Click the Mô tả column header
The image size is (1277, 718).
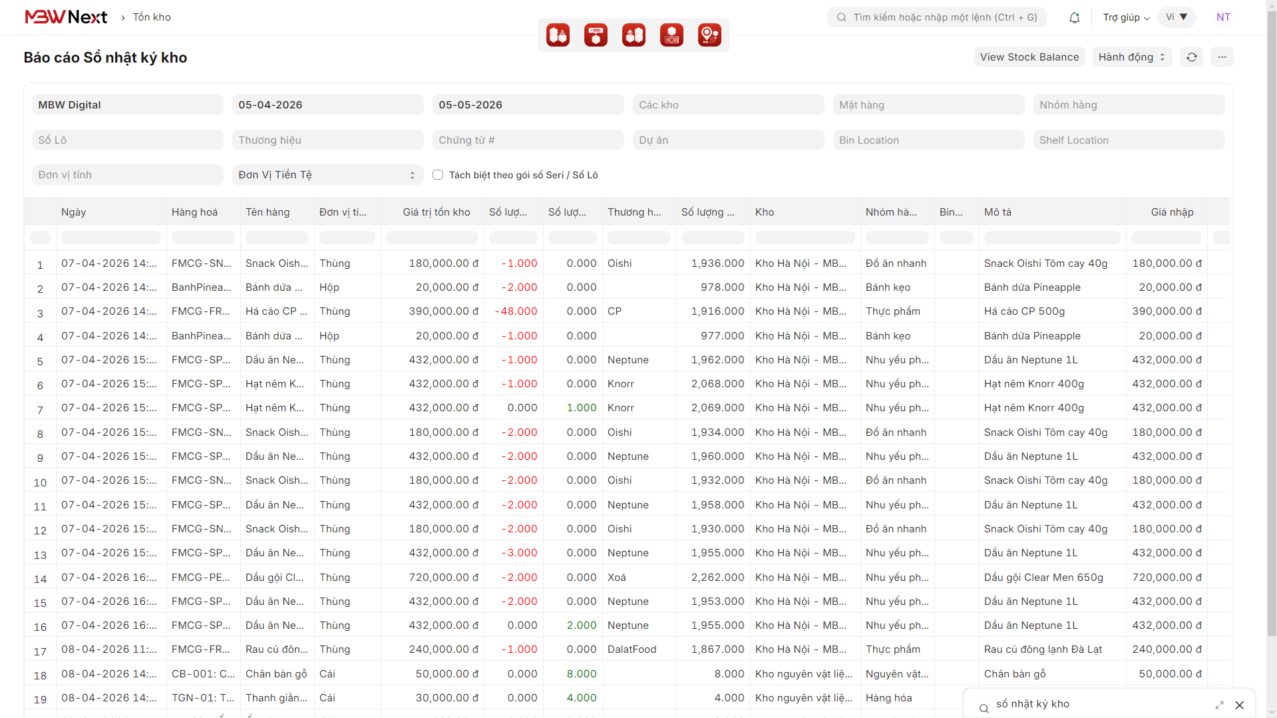[1052, 212]
